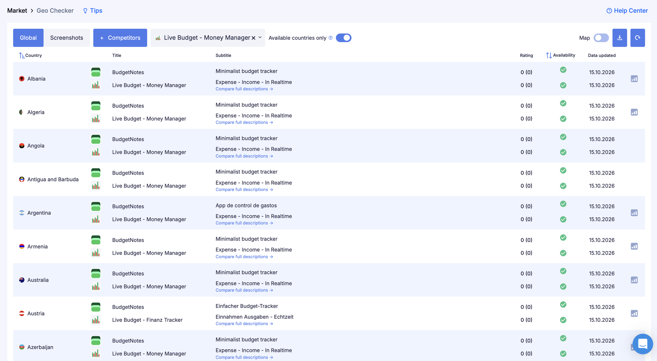Click Einnahmen Ausgaben - Echtzeit subtitle
657x361 pixels.
click(x=254, y=317)
